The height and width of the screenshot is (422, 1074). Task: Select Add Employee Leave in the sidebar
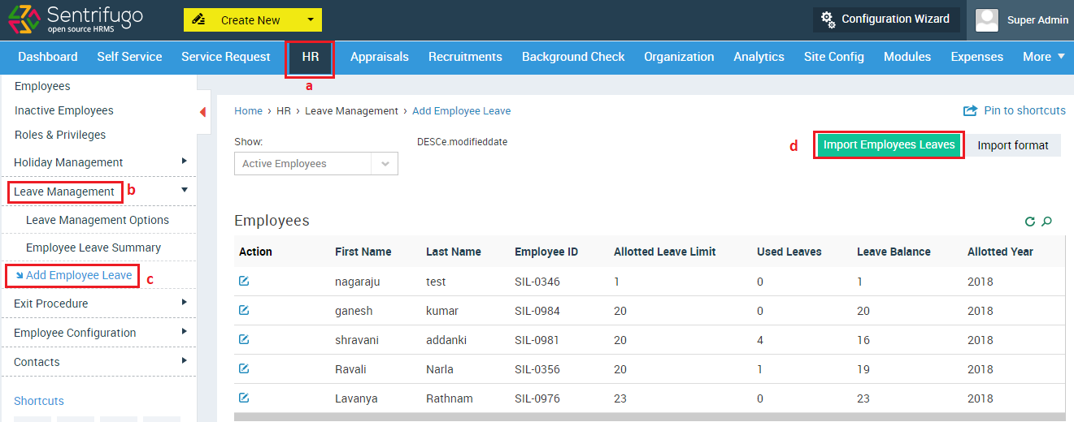click(x=79, y=275)
